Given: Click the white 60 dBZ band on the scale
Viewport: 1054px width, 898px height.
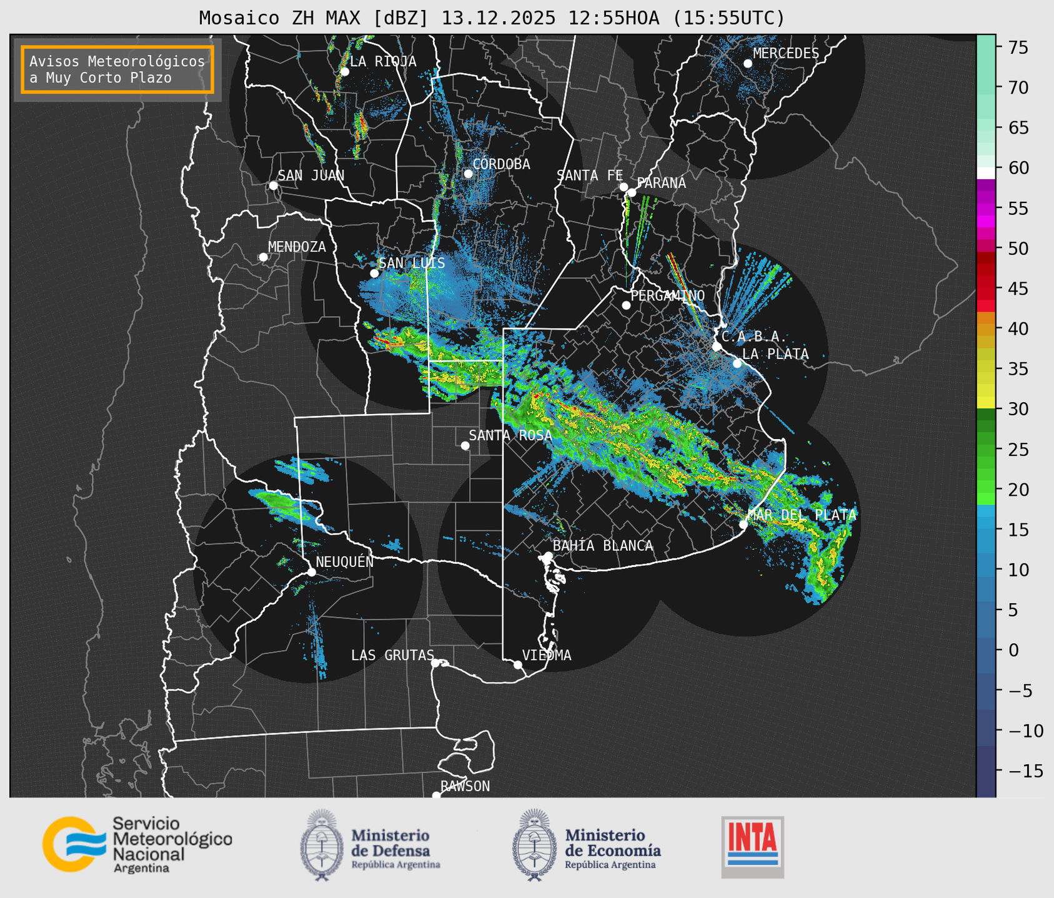Looking at the screenshot, I should pyautogui.click(x=986, y=172).
